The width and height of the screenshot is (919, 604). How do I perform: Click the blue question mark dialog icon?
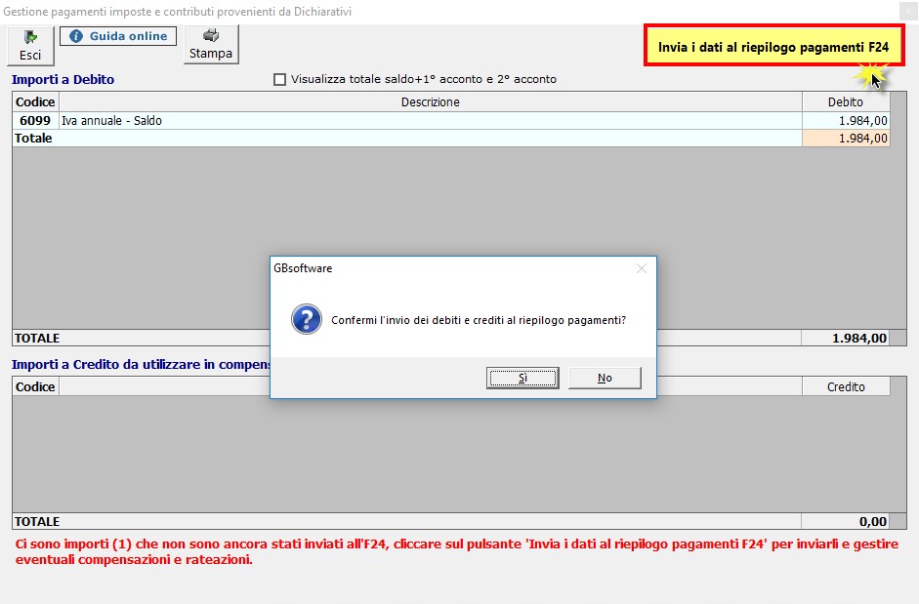[307, 319]
